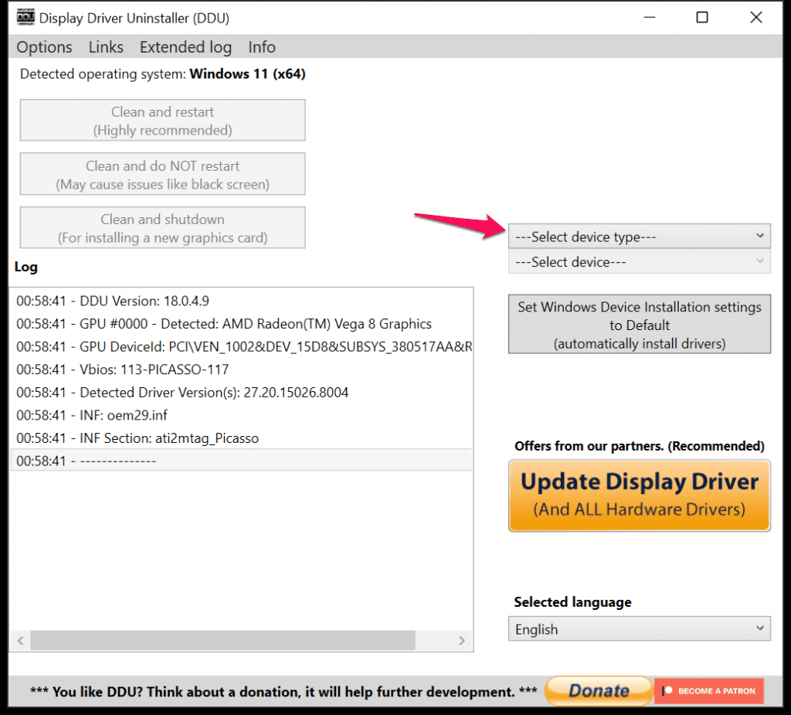Click Clean and restart button
This screenshot has width=791, height=715.
(x=162, y=120)
